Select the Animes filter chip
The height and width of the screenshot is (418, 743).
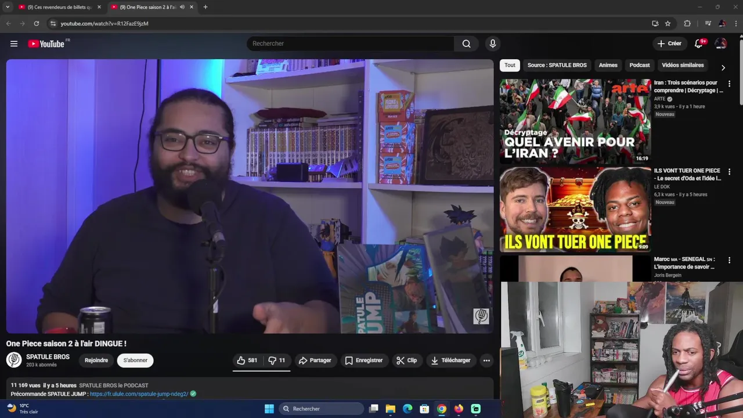pyautogui.click(x=608, y=65)
